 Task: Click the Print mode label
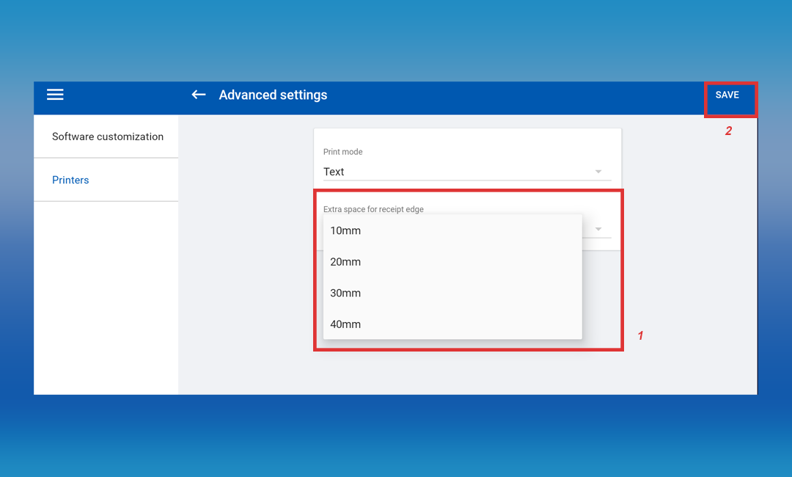343,152
